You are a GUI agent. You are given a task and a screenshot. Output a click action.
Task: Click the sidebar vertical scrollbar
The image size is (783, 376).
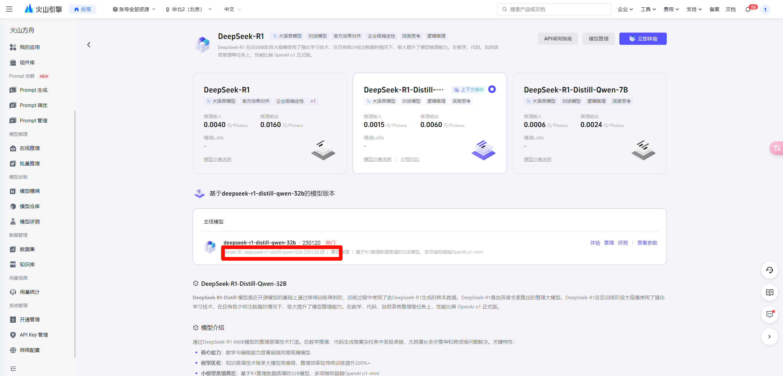pyautogui.click(x=75, y=234)
